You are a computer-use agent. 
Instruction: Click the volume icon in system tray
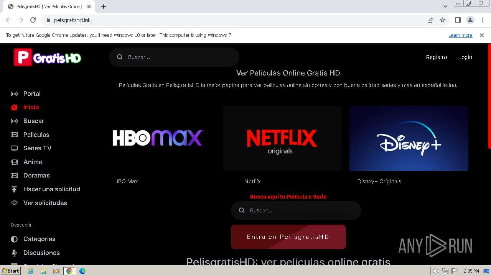[x=436, y=271]
